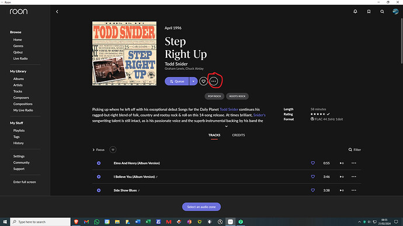The width and height of the screenshot is (403, 226).
Task: Go to Home in the sidebar
Action: pos(18,40)
